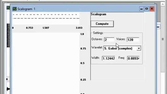Click the background window's waveform icon

(8, 8)
